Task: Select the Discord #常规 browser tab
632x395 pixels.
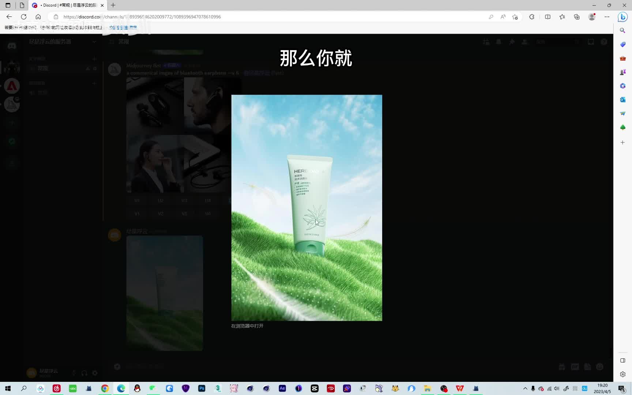Action: 68,5
